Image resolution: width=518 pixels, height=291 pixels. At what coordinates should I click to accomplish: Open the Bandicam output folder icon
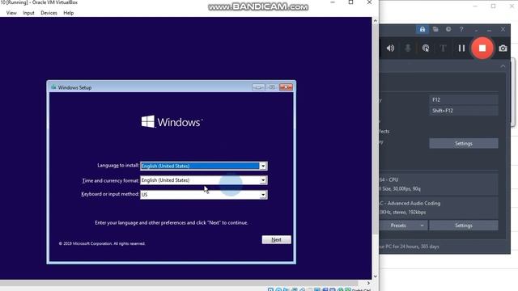coord(435,29)
